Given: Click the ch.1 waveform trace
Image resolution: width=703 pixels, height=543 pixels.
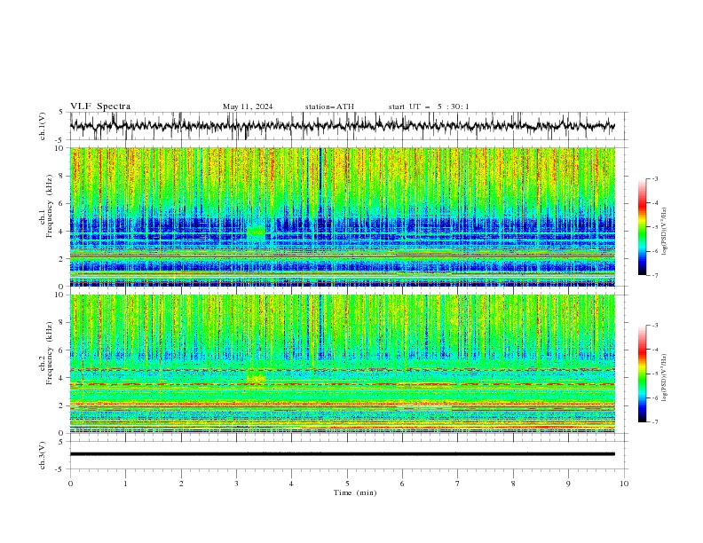Looking at the screenshot, I should click(342, 126).
